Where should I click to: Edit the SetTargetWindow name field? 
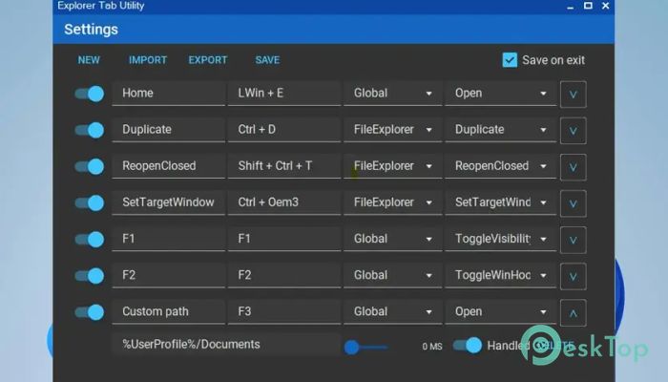point(169,202)
